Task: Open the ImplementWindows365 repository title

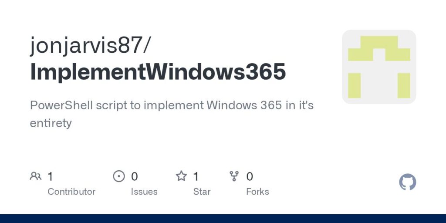Action: [x=158, y=71]
